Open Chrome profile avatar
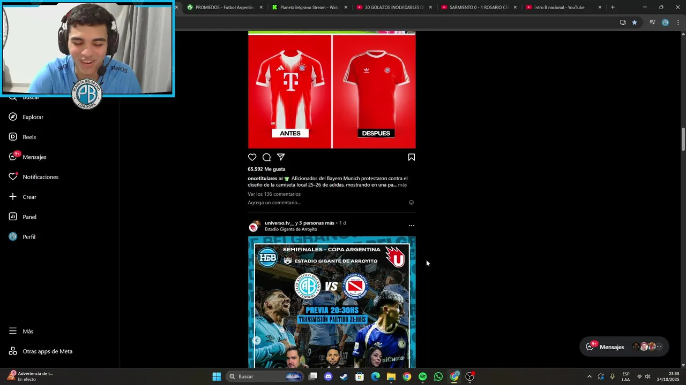Viewport: 686px width, 385px height. [665, 22]
